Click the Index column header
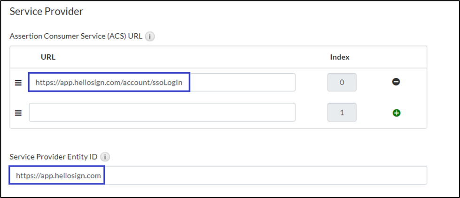 (x=340, y=57)
